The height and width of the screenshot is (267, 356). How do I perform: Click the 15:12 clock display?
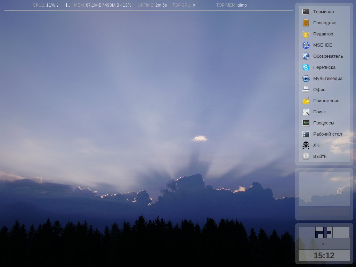(x=324, y=256)
